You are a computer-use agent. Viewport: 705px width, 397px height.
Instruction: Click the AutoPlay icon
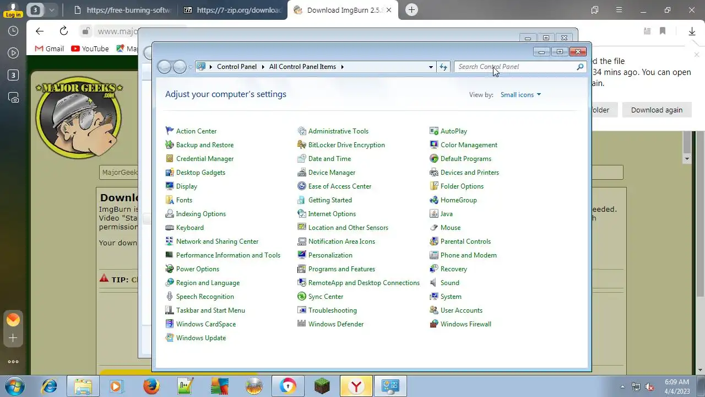[x=434, y=131]
